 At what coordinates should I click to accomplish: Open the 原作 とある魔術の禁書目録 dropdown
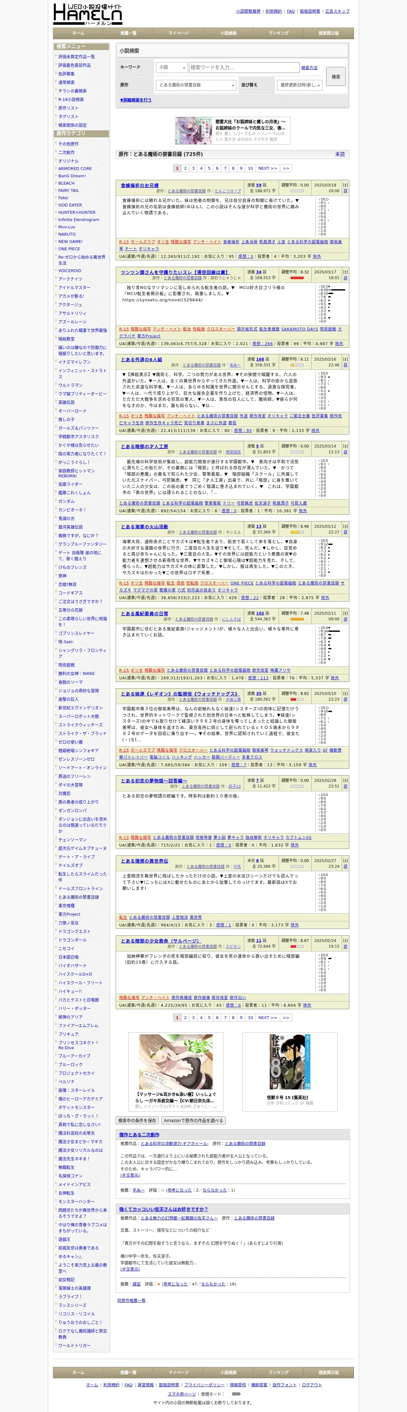click(196, 85)
